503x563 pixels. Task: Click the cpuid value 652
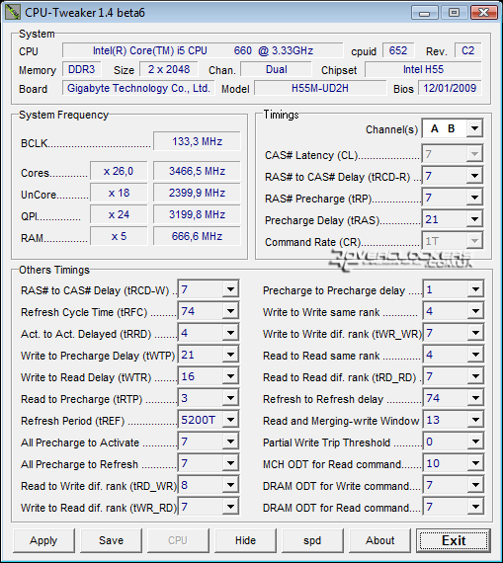[x=398, y=50]
